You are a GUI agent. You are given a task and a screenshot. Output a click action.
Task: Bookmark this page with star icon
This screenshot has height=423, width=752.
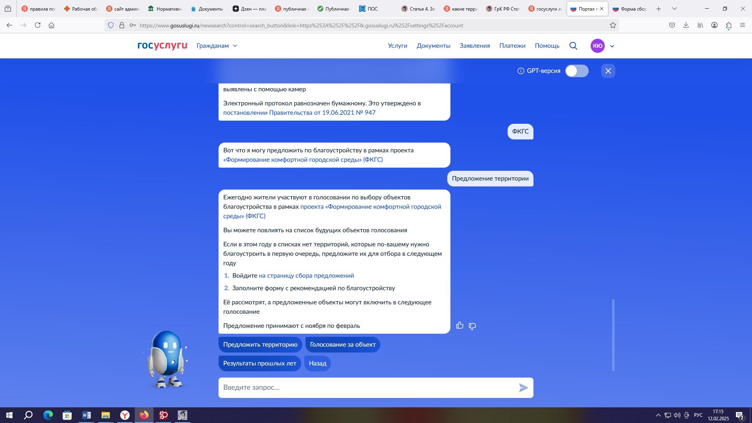(x=613, y=25)
